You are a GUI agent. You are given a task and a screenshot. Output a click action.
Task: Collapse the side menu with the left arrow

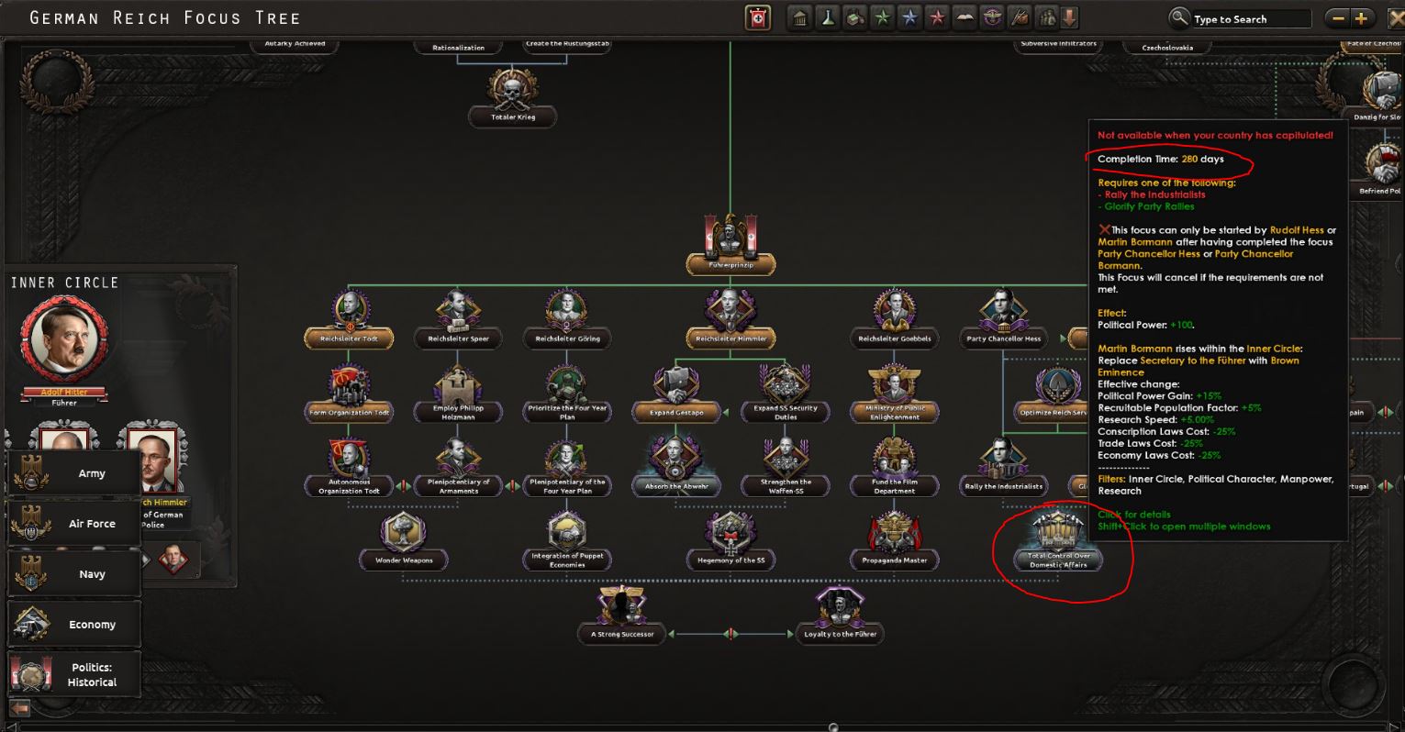pos(20,707)
